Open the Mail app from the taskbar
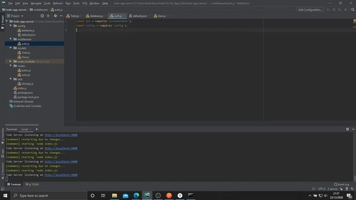Screen dimensions: 356x200 pos(125,196)
